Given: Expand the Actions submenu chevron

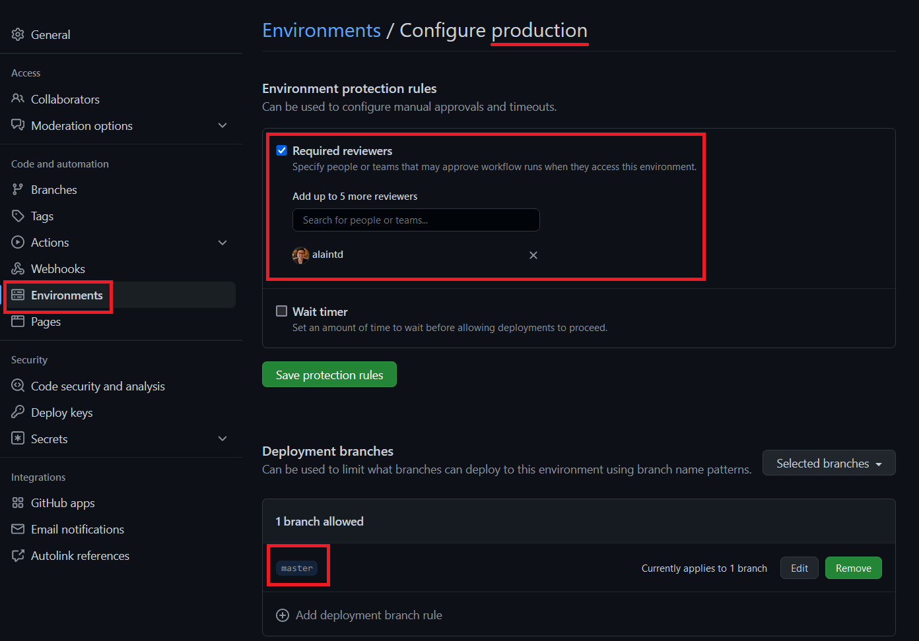Looking at the screenshot, I should pos(222,243).
